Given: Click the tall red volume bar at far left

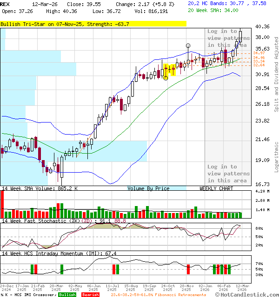Looking at the screenshot, I should click(x=2, y=204).
